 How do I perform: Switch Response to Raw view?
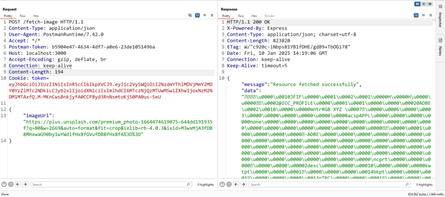[x=240, y=16]
